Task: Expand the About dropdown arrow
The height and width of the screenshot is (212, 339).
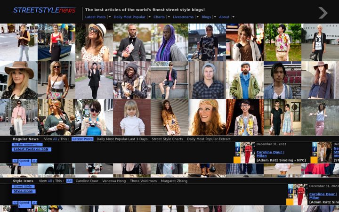Action: pos(233,17)
